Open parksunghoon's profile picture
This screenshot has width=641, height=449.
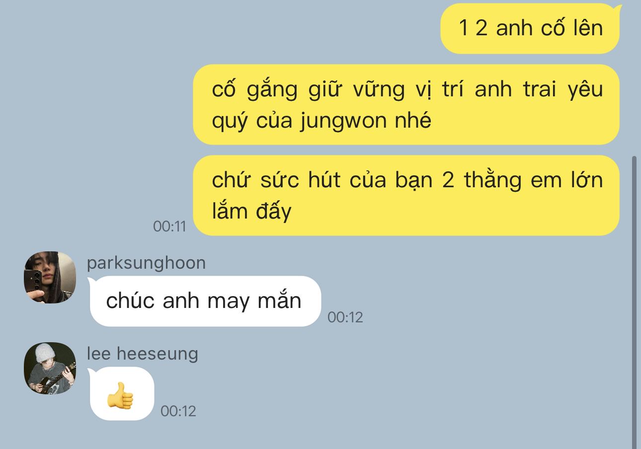[x=50, y=277]
